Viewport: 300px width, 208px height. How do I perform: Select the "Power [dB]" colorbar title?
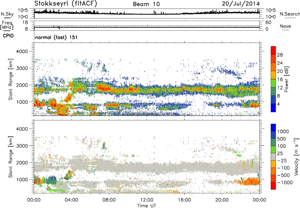286,79
